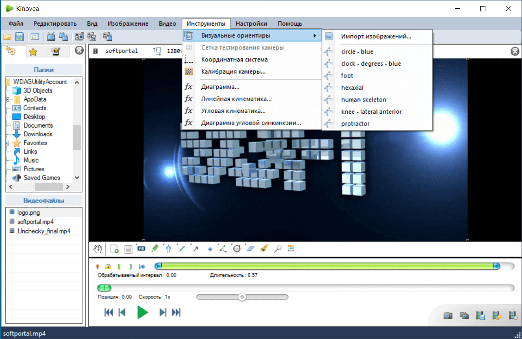
Task: Click the save floppy disk toolbar icon
Action: [19, 37]
